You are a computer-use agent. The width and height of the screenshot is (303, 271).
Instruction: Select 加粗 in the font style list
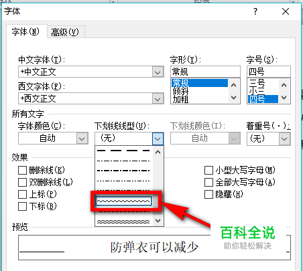200,99
